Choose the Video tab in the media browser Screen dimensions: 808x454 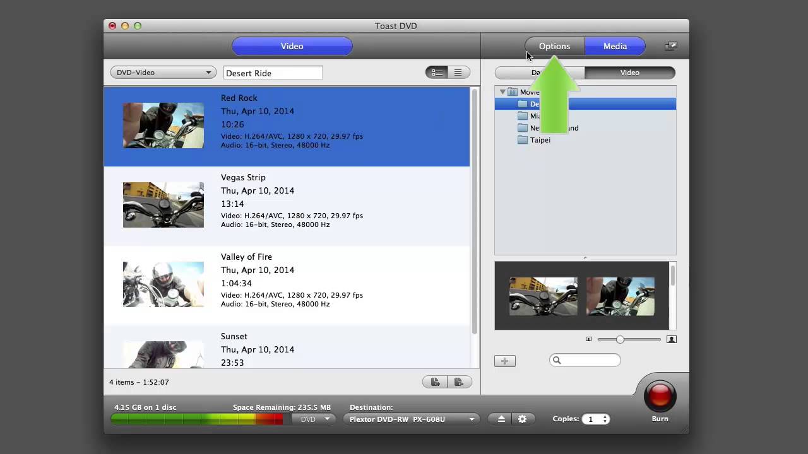629,73
